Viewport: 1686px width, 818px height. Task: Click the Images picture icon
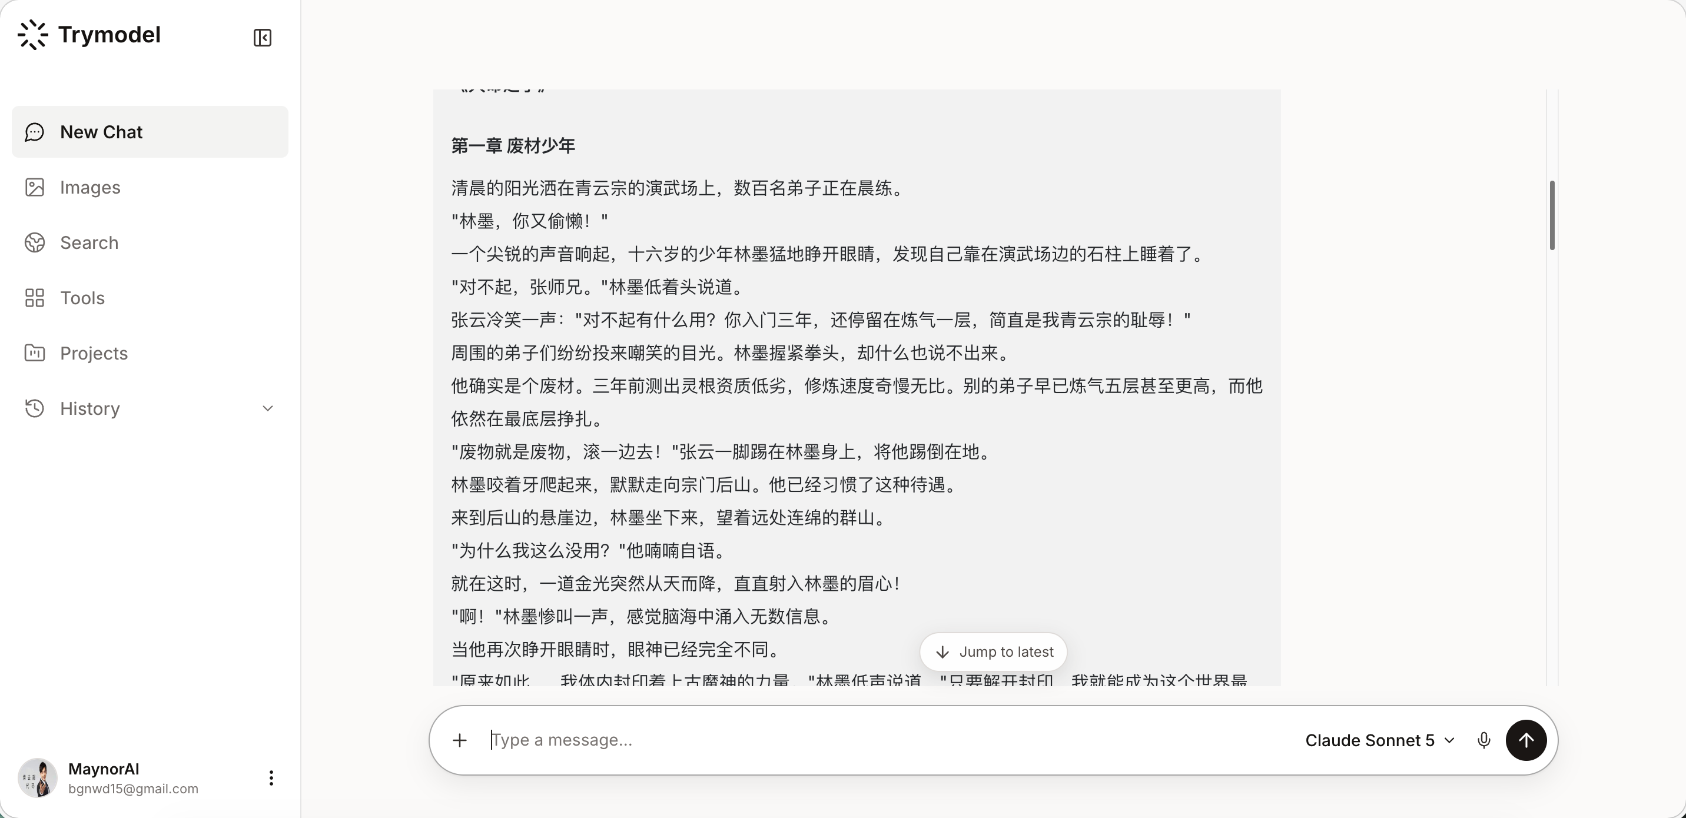coord(35,188)
